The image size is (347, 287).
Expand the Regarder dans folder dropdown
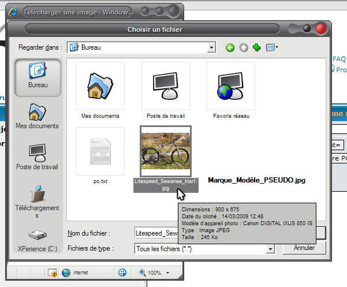coord(211,47)
